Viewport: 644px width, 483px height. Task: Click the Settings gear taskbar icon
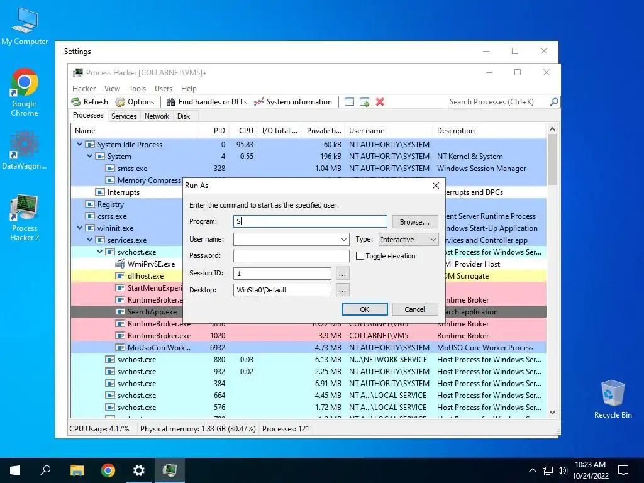tap(139, 470)
